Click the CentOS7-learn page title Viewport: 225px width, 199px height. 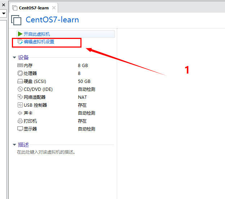52,20
